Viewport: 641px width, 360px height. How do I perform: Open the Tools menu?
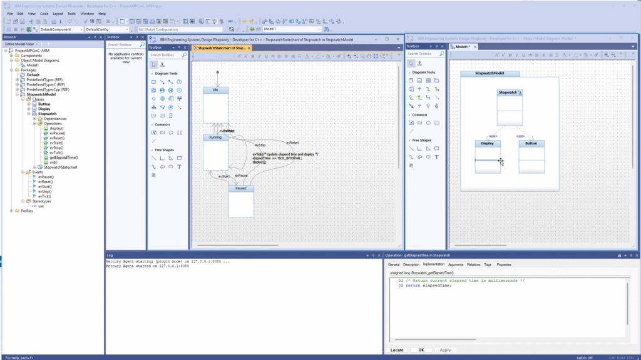click(71, 14)
